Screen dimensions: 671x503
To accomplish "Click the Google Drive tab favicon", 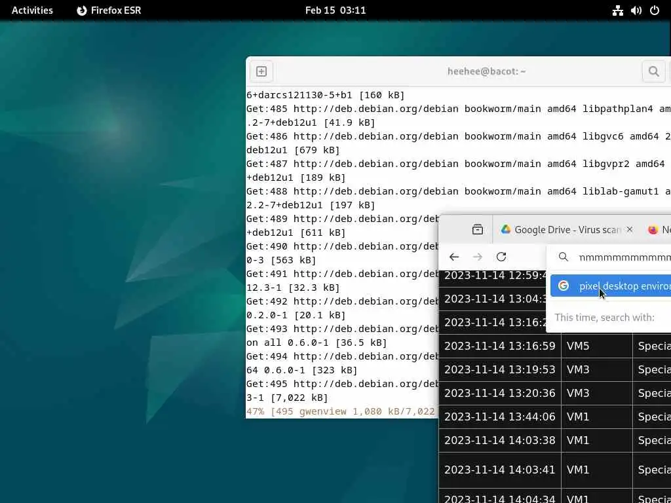I will (506, 229).
